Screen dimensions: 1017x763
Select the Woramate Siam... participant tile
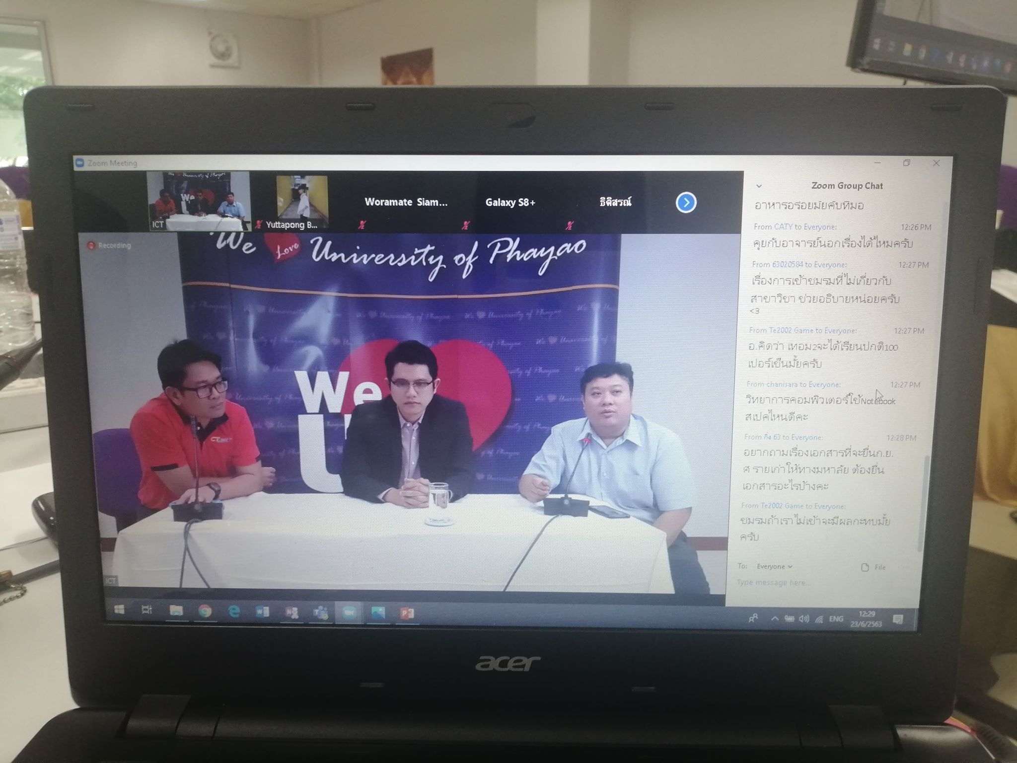coord(406,202)
